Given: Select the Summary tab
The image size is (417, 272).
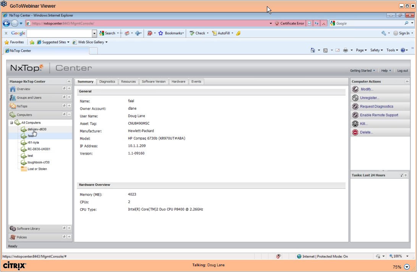Looking at the screenshot, I should [x=86, y=81].
